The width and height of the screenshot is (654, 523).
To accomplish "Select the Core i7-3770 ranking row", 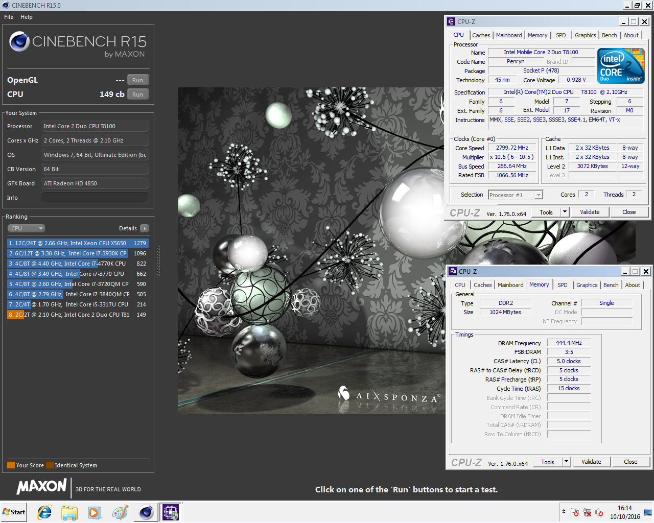I will (78, 274).
